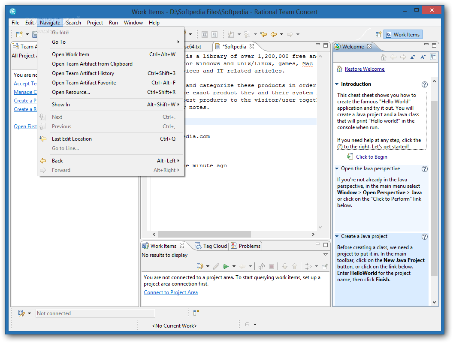
Task: Click the Click to Begin link
Action: [371, 157]
